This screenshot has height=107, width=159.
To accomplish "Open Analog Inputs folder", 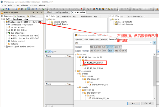I will click(60, 22).
